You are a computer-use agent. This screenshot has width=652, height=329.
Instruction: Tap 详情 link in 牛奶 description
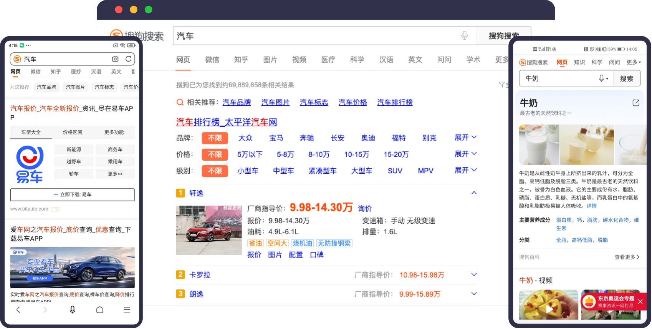[x=592, y=206]
